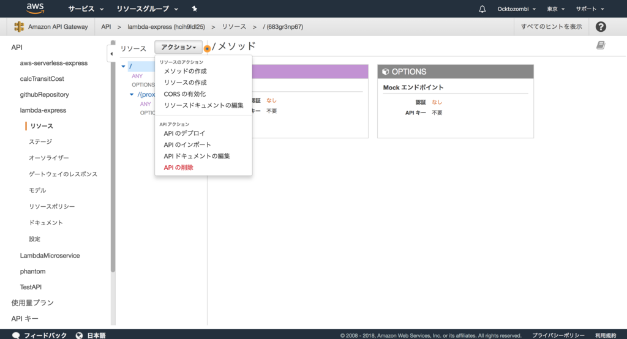The width and height of the screenshot is (627, 339).
Task: Click the Amazon API Gateway service icon
Action: point(19,27)
